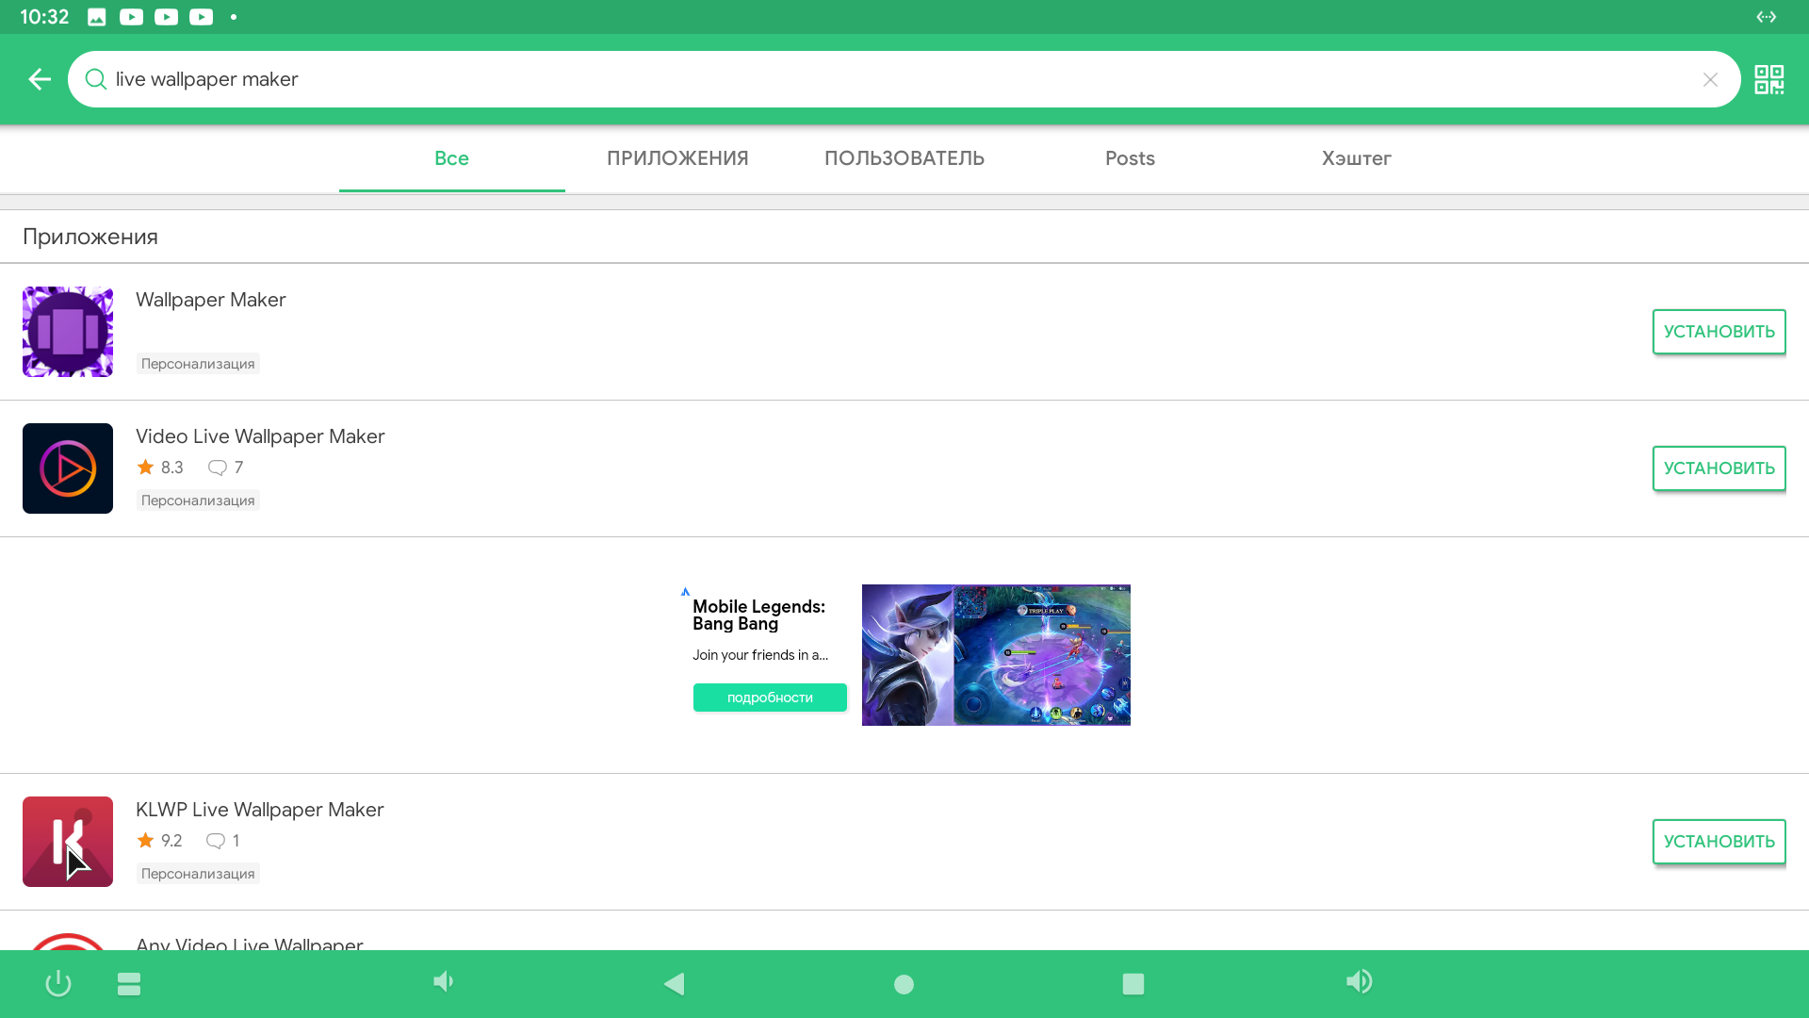Raise volume with the loud speaker icon
This screenshot has width=1809, height=1018.
[1360, 982]
